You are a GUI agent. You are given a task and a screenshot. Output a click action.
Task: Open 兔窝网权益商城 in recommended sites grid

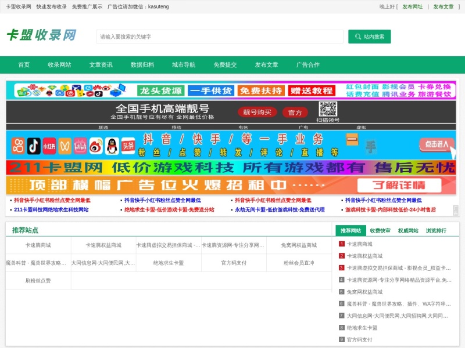click(299, 245)
